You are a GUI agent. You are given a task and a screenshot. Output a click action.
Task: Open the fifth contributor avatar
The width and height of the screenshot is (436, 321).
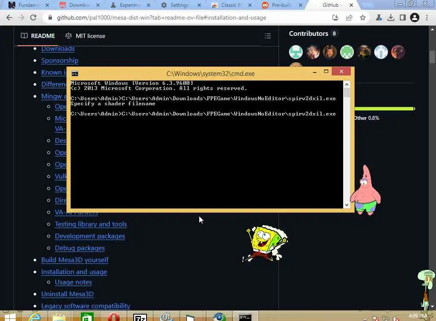point(364,52)
